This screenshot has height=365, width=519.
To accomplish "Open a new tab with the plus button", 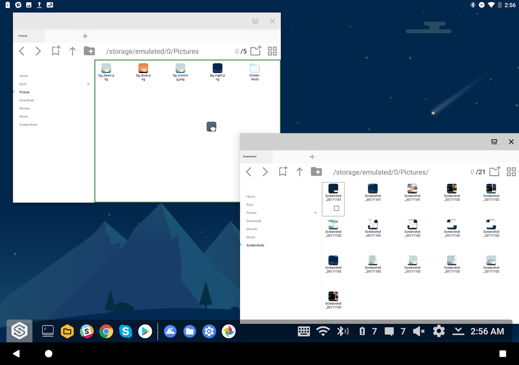I will tap(85, 36).
